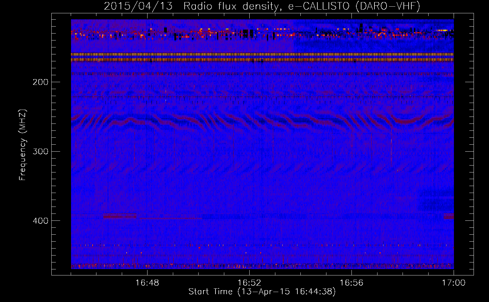The width and height of the screenshot is (489, 302).
Task: Click the dark red bar left of 16:48 near 400 MHz
Action: coord(120,216)
